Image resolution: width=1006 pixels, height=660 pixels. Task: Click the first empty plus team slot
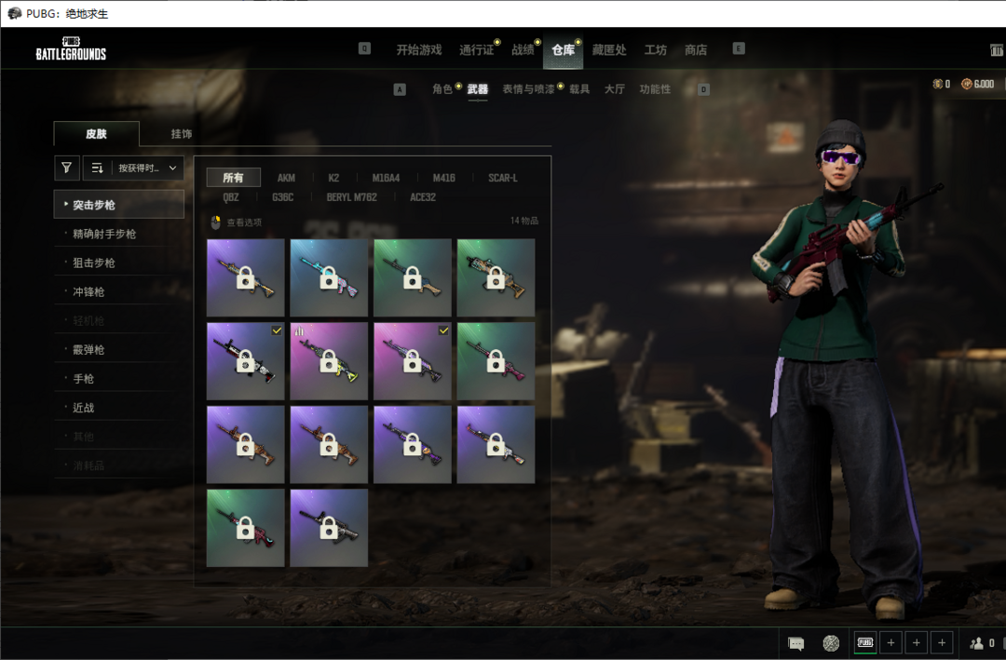[x=890, y=642]
